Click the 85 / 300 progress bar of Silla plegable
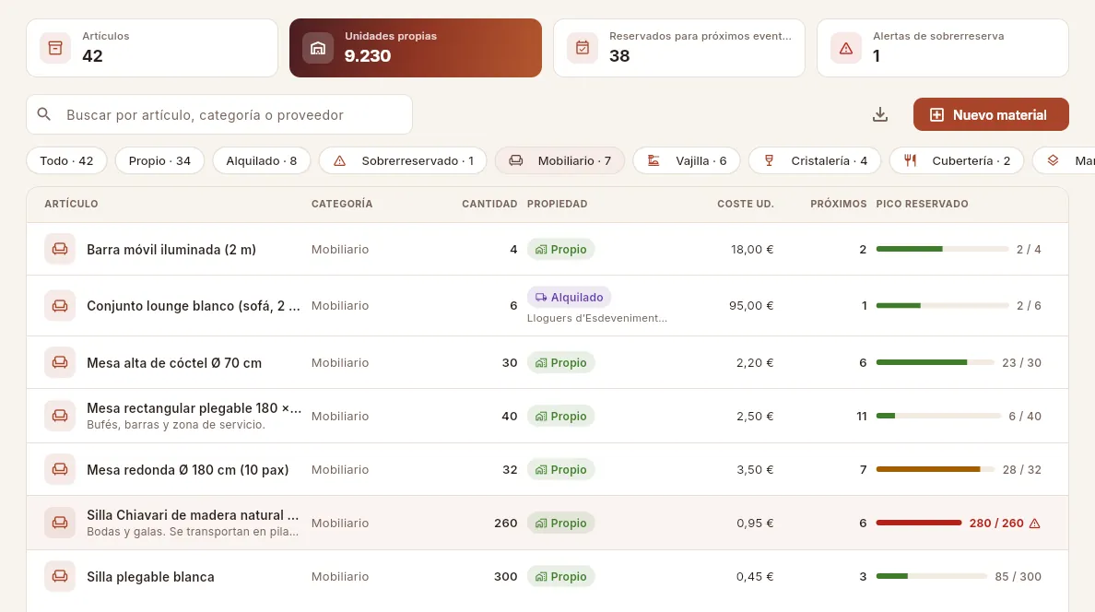Image resolution: width=1095 pixels, height=612 pixels. (x=932, y=576)
